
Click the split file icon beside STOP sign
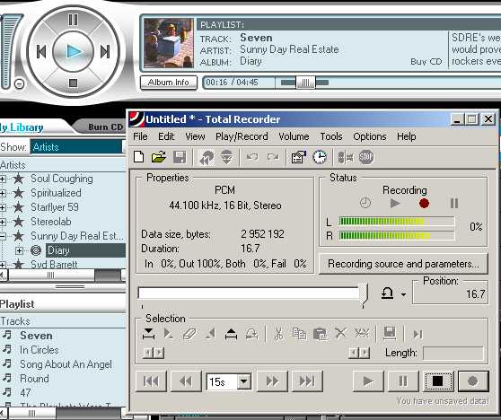pos(346,157)
